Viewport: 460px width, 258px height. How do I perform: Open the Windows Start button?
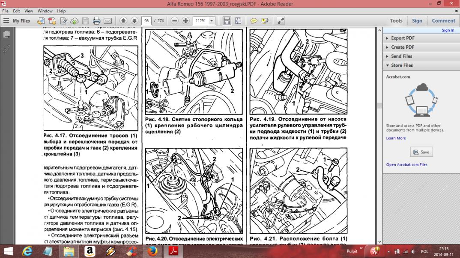(8, 251)
